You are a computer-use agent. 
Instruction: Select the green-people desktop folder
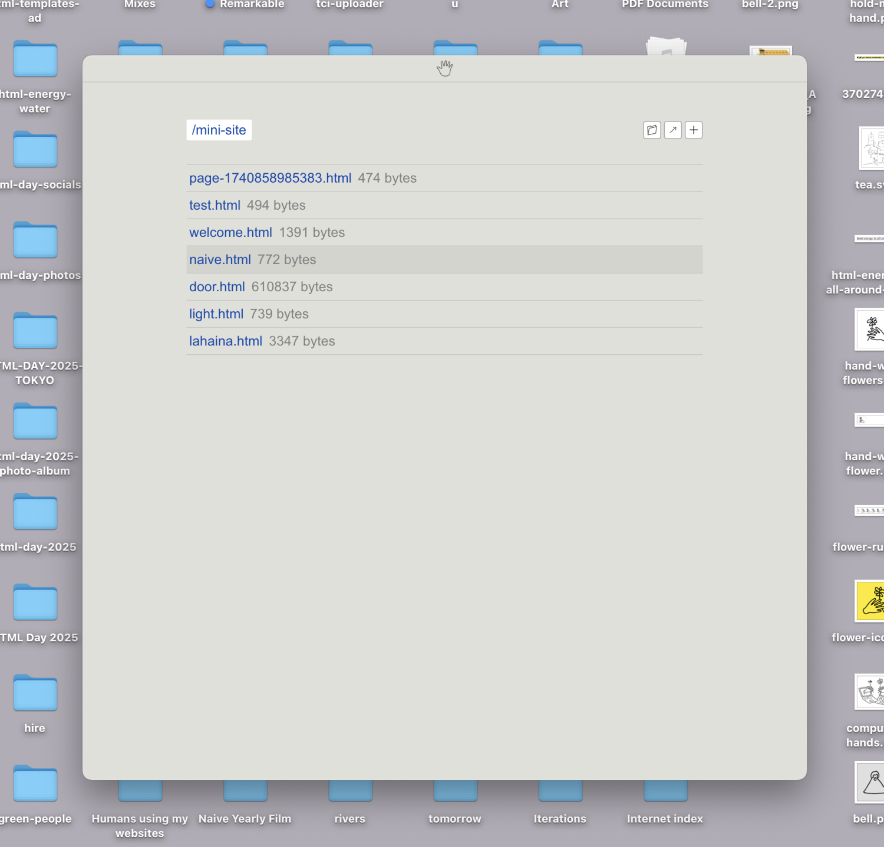coord(35,784)
